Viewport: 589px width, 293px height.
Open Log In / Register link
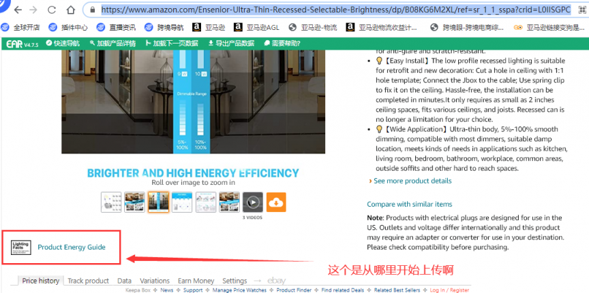[x=450, y=290]
